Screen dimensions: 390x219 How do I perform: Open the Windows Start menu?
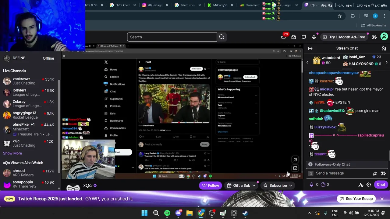click(144, 213)
